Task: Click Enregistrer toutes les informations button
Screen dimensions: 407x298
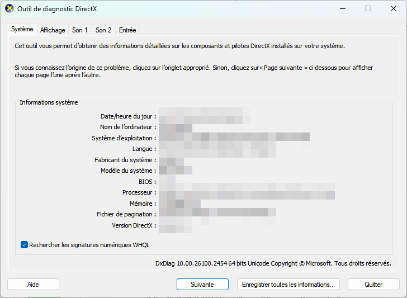Action: (288, 285)
